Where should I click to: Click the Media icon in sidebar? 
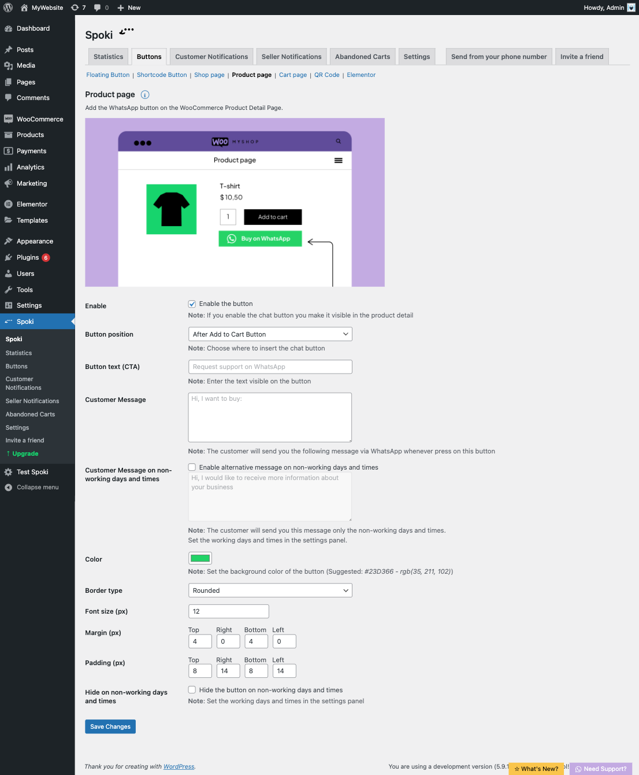(9, 65)
